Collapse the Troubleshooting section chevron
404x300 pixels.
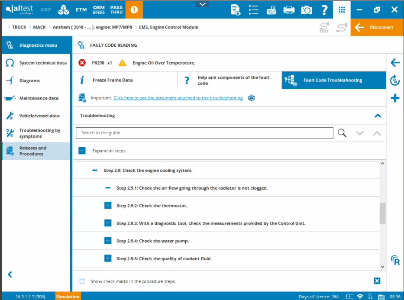coord(378,116)
